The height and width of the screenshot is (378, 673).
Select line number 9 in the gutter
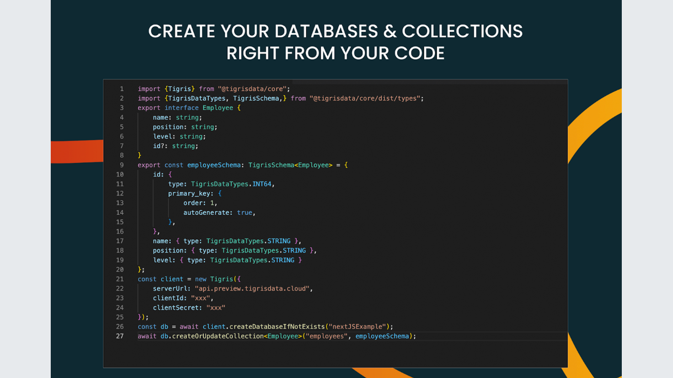(122, 165)
